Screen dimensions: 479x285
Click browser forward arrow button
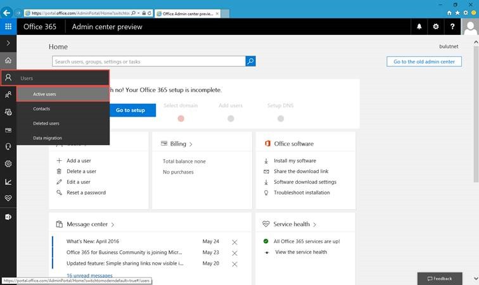(x=18, y=13)
